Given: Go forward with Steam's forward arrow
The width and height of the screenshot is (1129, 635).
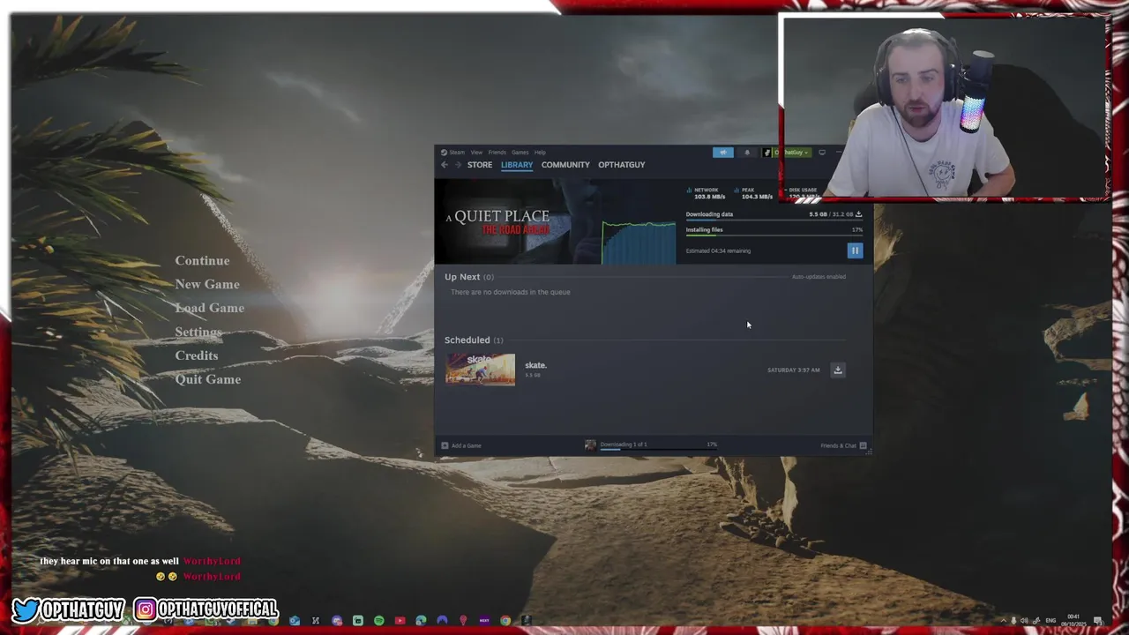Looking at the screenshot, I should pyautogui.click(x=457, y=165).
